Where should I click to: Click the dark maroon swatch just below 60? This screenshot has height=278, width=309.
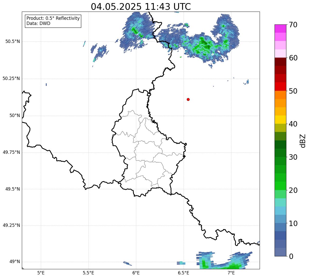coord(280,62)
